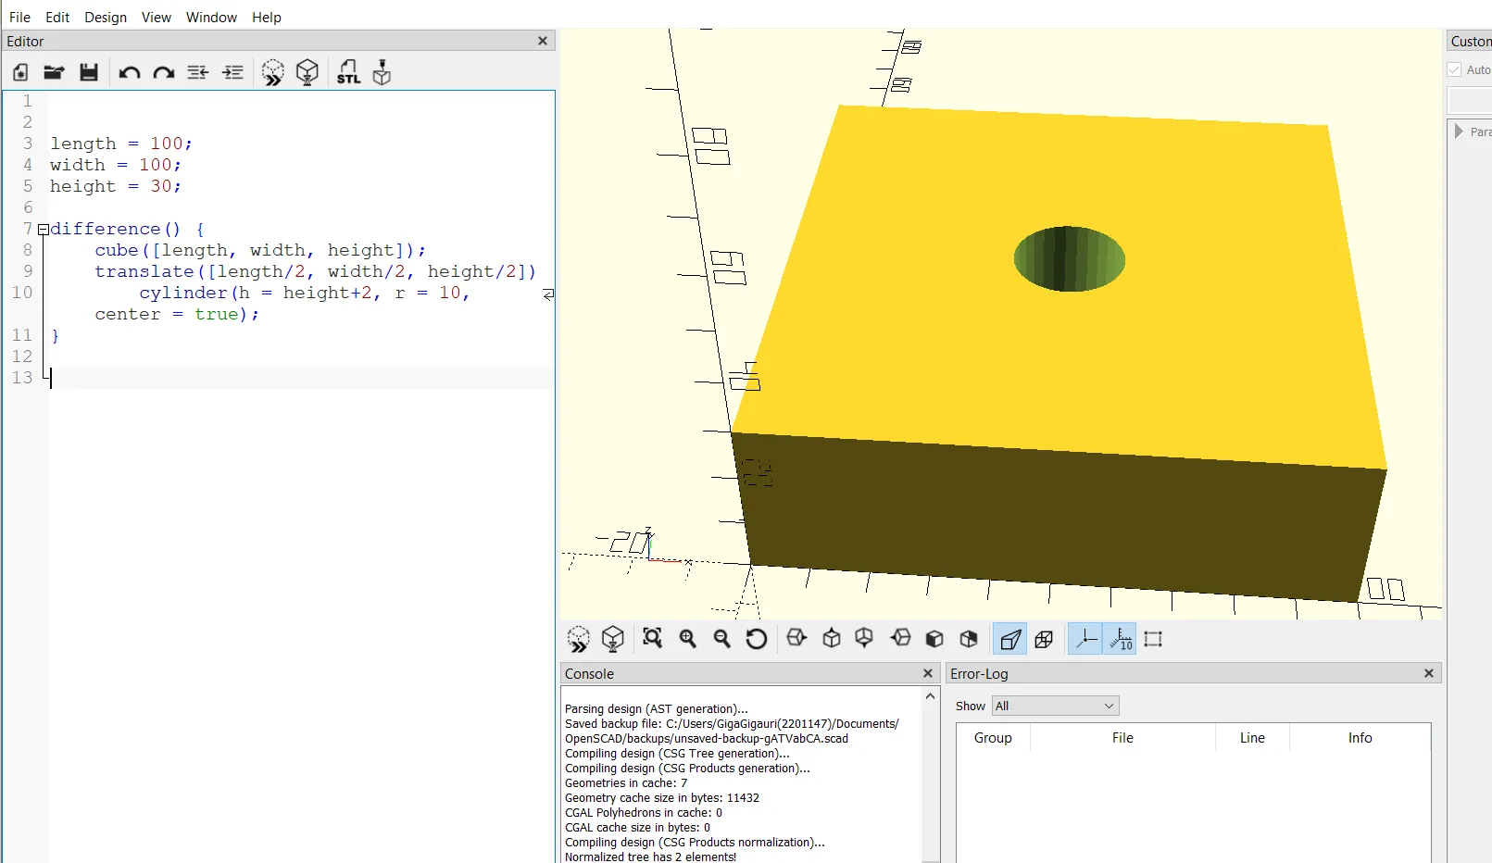This screenshot has width=1492, height=863.
Task: Expand the Parameters section in Customizer
Action: tap(1460, 131)
